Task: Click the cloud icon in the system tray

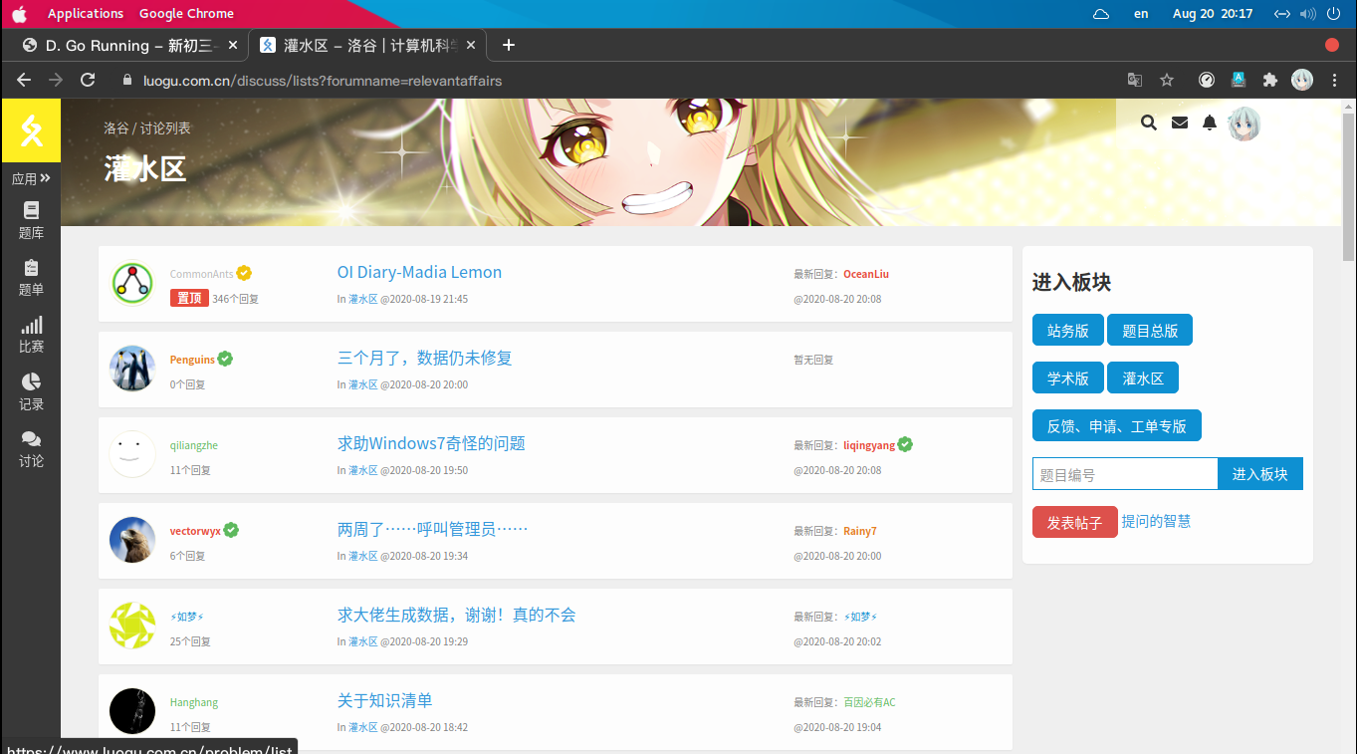Action: pyautogui.click(x=1101, y=14)
